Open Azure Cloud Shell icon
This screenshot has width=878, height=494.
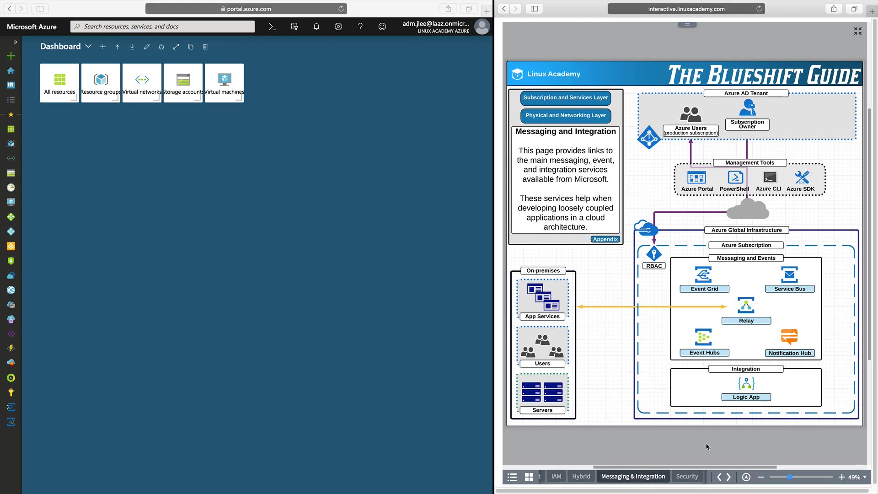tap(272, 27)
